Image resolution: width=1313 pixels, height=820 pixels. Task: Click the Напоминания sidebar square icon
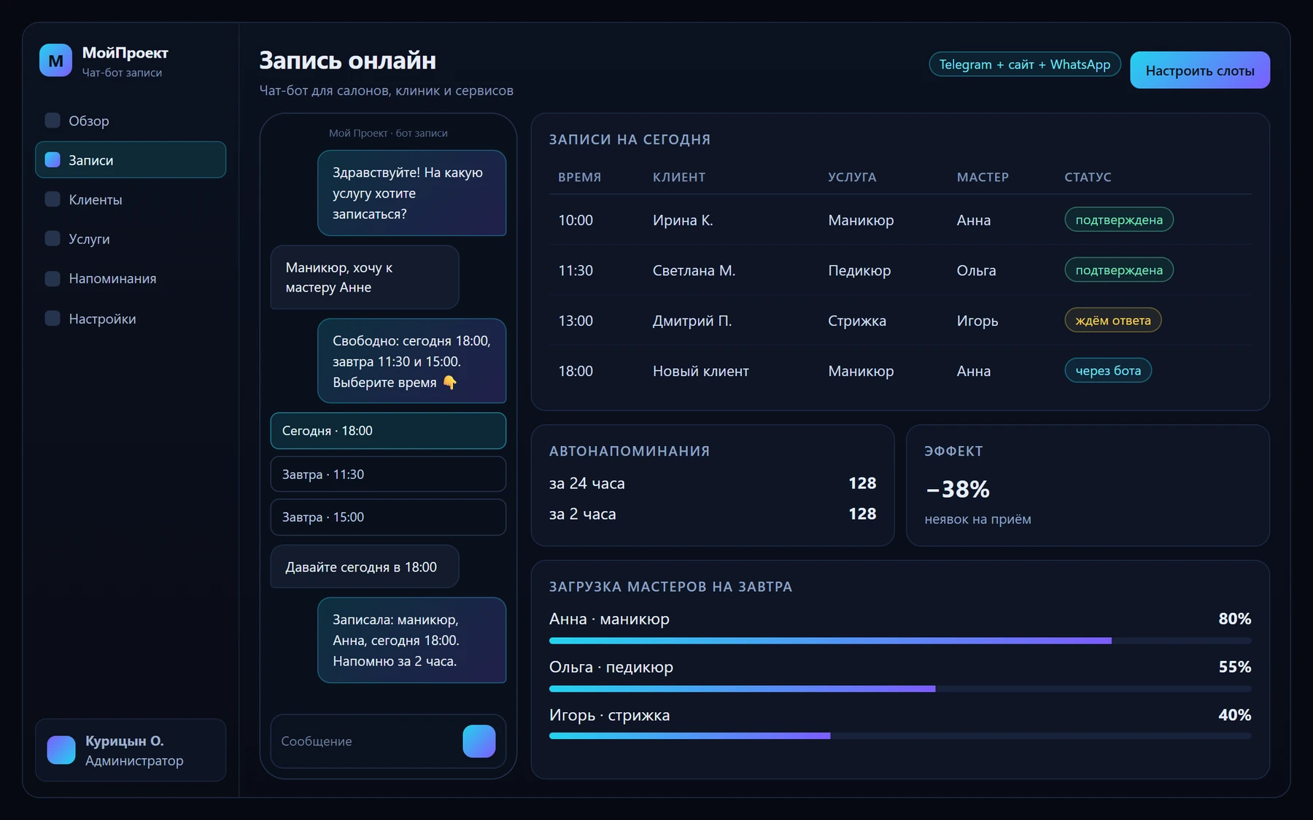53,278
